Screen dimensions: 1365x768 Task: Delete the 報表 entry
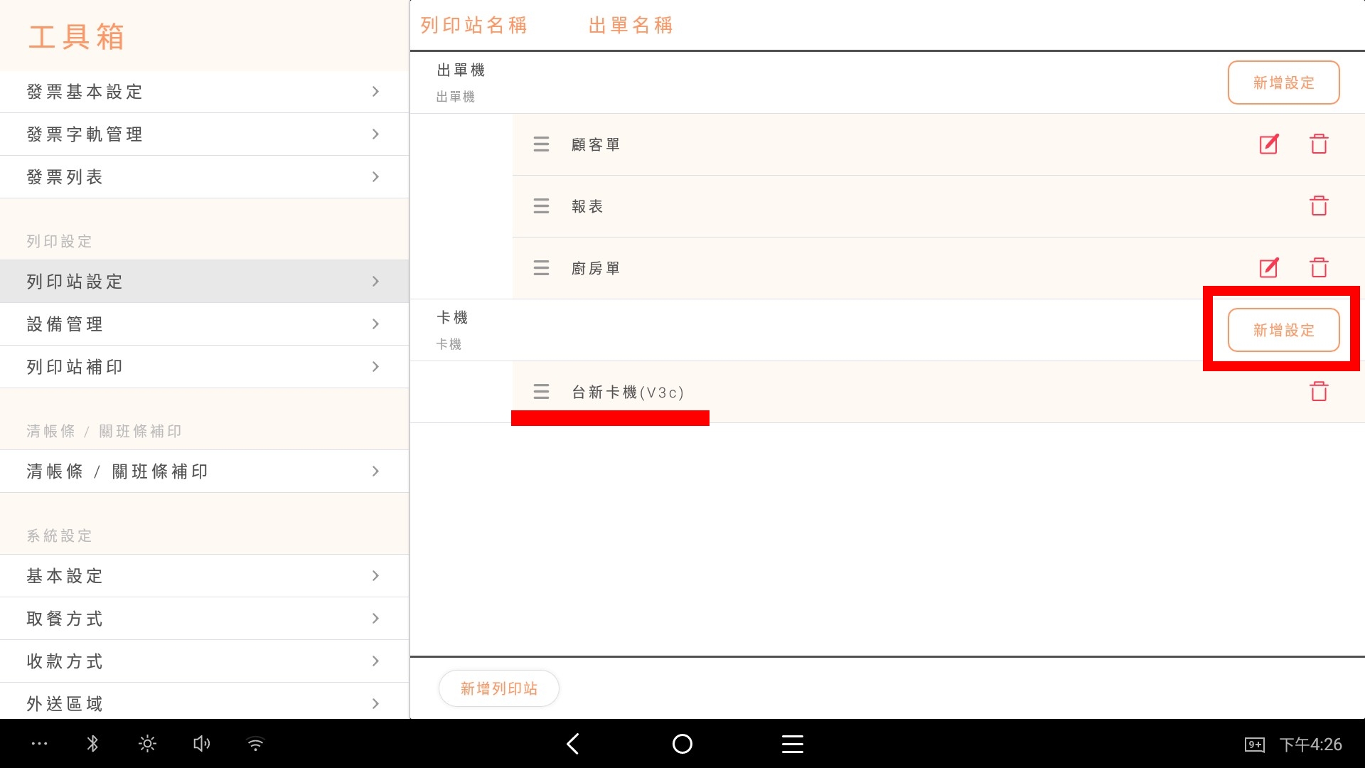pyautogui.click(x=1319, y=206)
